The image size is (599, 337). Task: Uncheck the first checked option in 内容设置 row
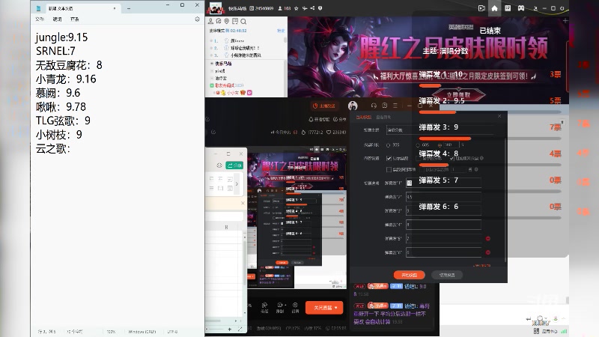click(389, 158)
